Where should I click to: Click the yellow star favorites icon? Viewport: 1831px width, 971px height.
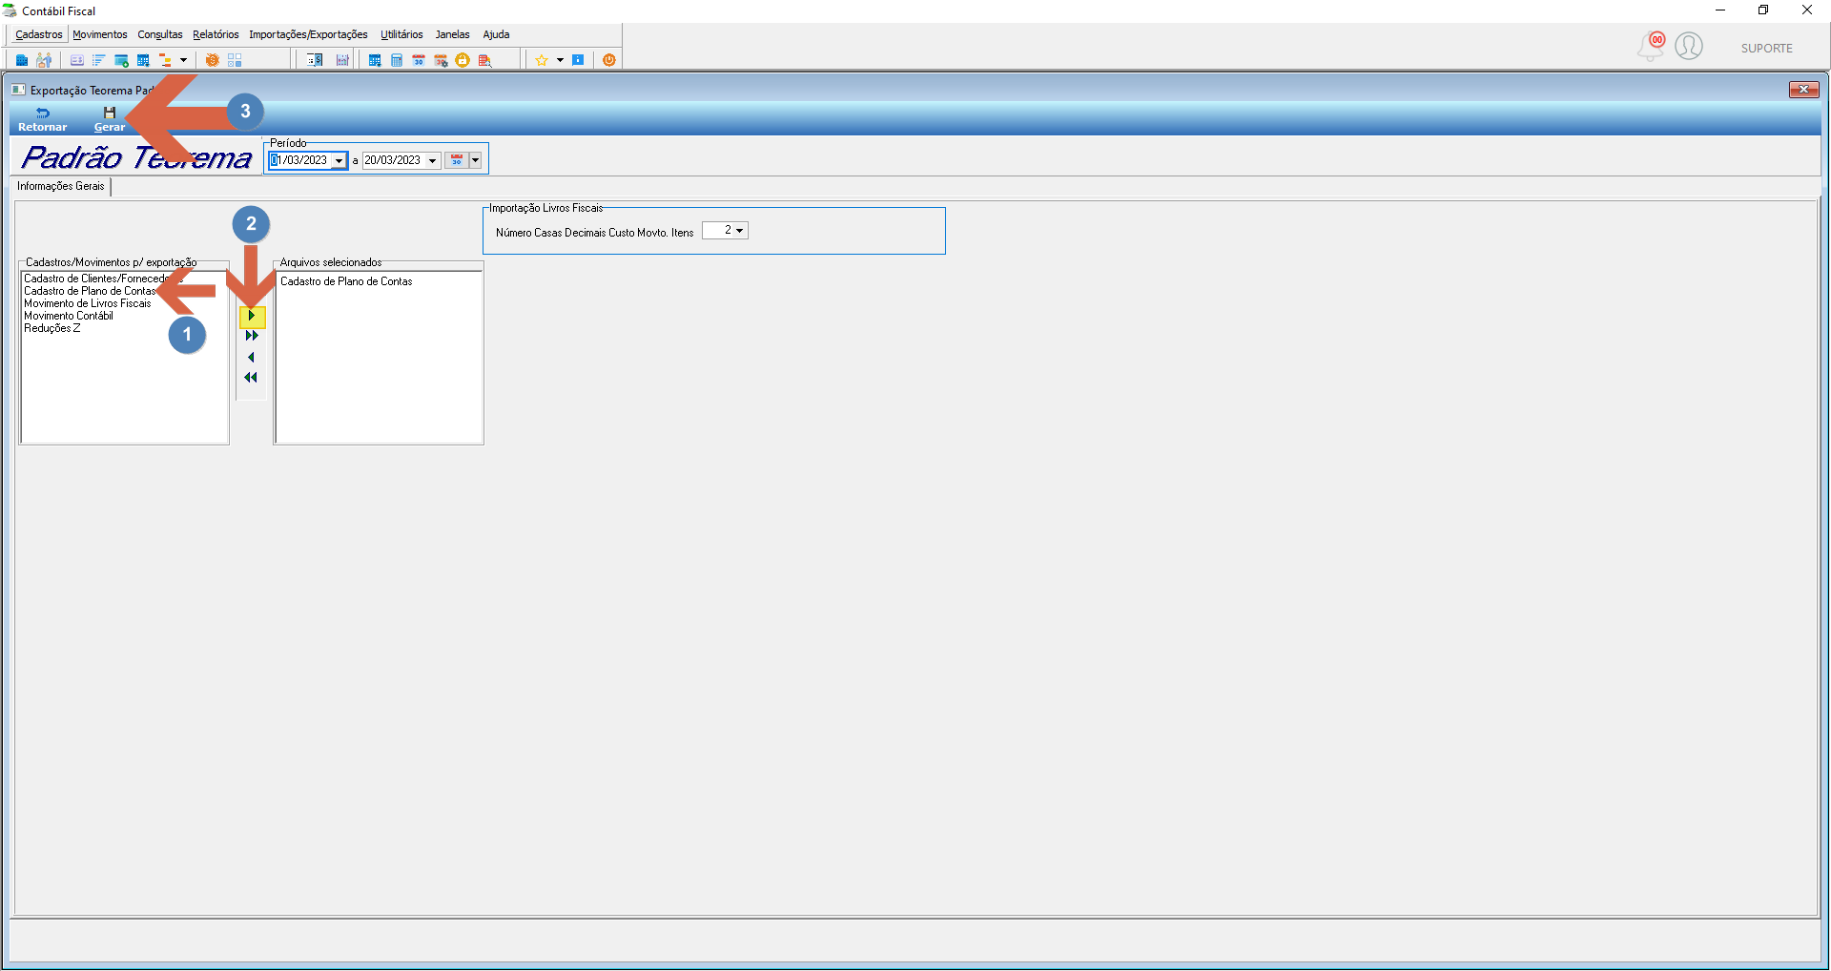pyautogui.click(x=542, y=60)
